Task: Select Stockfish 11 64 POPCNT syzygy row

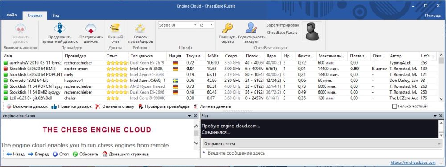Action: [219, 86]
